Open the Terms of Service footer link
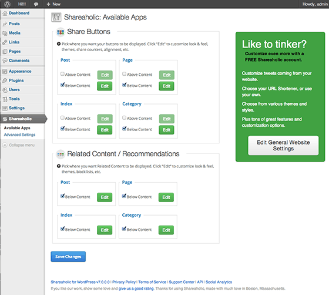329x295 pixels. (x=152, y=282)
